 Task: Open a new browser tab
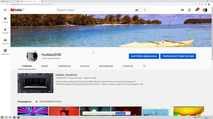pos(42,1)
